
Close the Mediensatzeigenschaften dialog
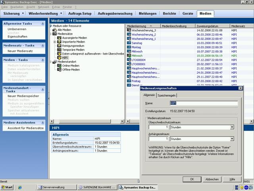[241, 88]
